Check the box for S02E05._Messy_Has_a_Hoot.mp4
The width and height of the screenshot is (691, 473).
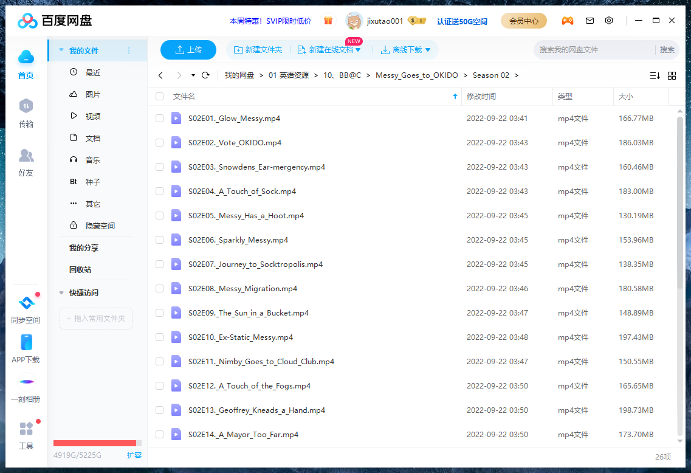pos(159,216)
